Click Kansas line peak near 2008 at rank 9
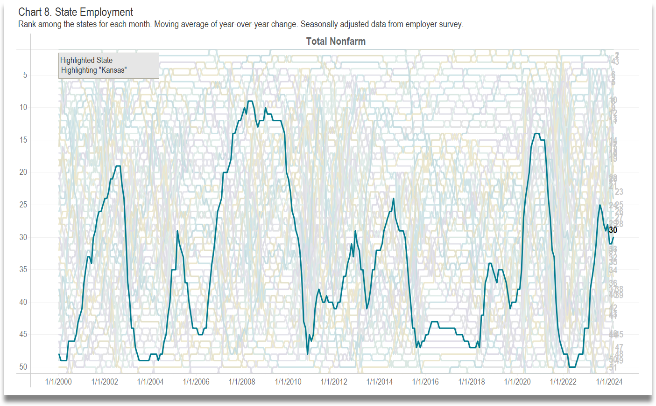 250,101
